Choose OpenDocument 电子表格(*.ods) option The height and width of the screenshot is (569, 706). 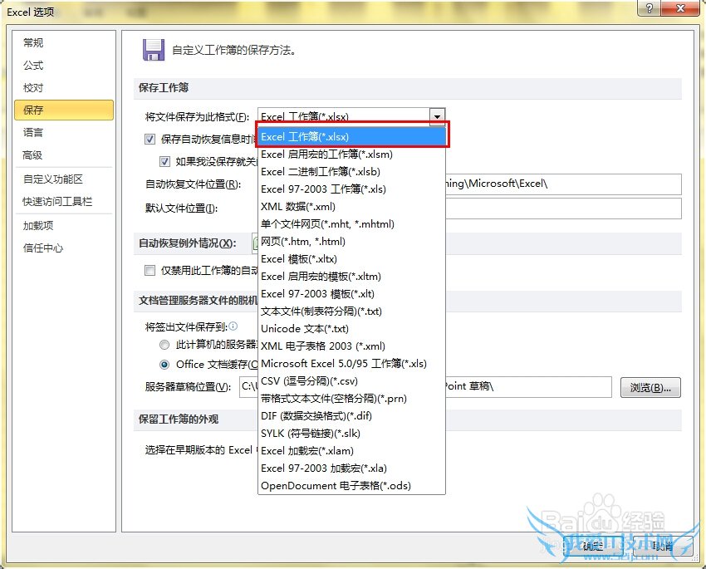[351, 485]
